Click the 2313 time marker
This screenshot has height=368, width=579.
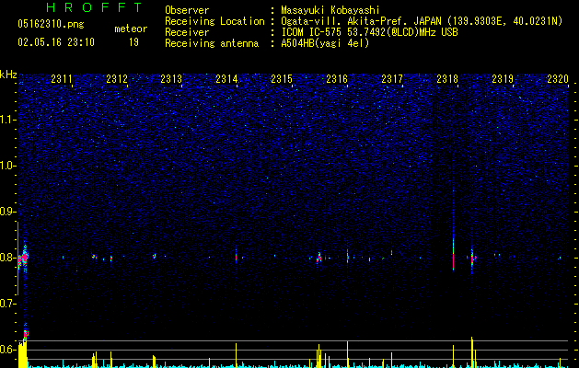point(171,78)
